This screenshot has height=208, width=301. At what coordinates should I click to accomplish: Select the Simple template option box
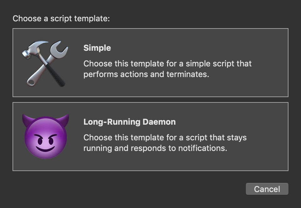pos(150,63)
